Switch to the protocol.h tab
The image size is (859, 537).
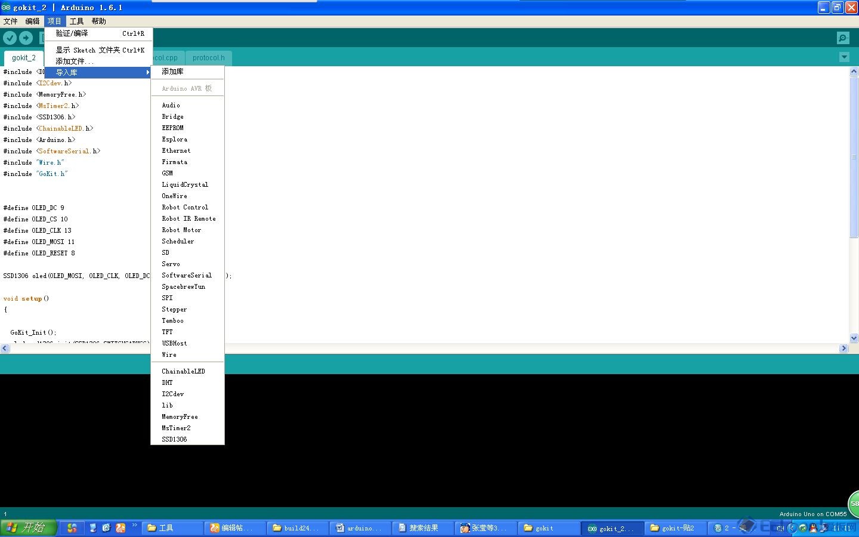click(x=209, y=58)
